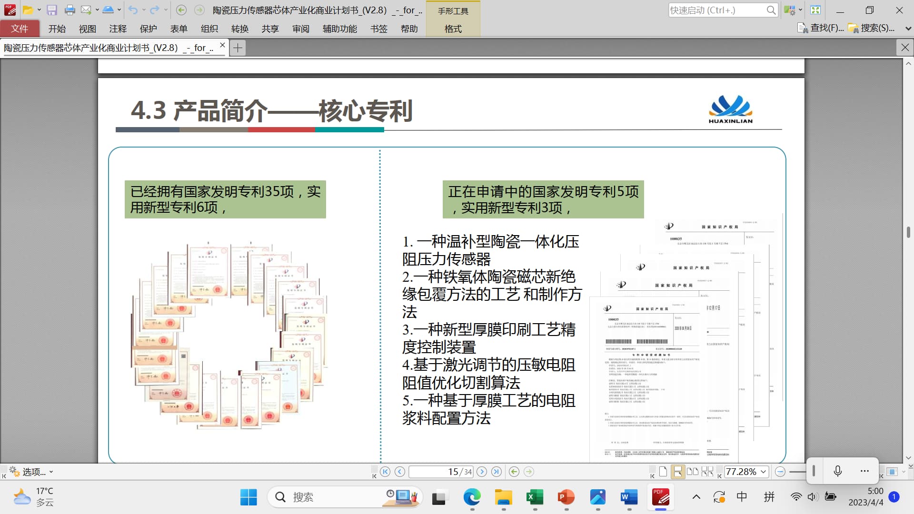Click the Undo arrow icon
This screenshot has height=514, width=914.
pos(133,10)
